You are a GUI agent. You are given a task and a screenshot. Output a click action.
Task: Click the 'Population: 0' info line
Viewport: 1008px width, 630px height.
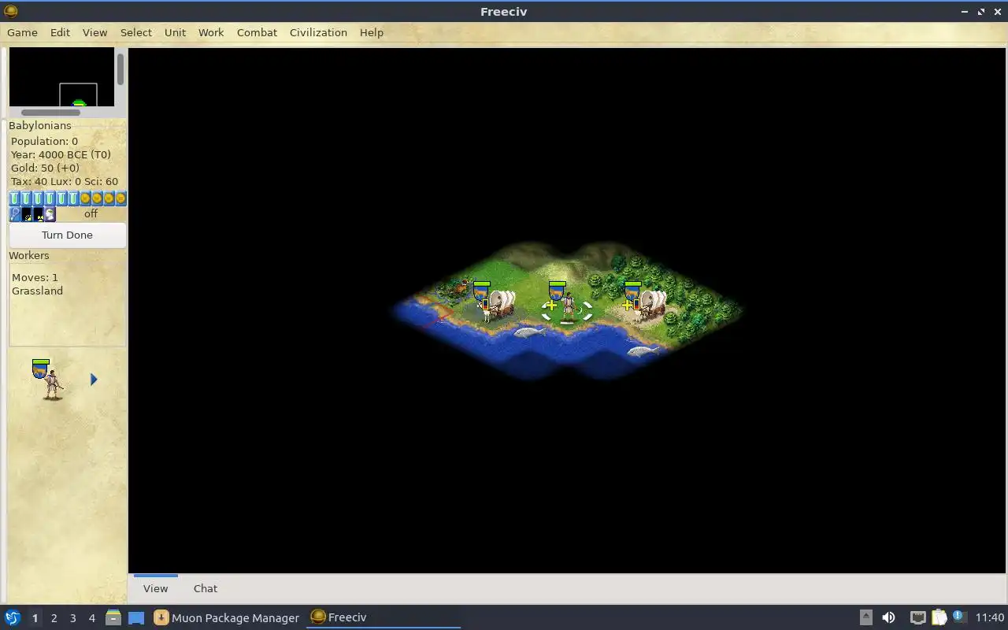point(44,141)
